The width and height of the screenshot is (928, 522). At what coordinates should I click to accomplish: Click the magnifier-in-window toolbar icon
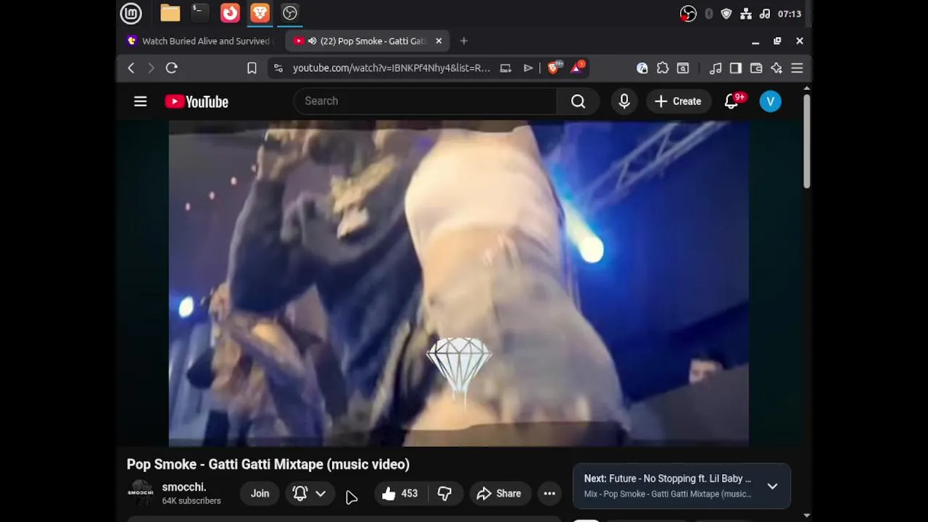[x=683, y=68]
